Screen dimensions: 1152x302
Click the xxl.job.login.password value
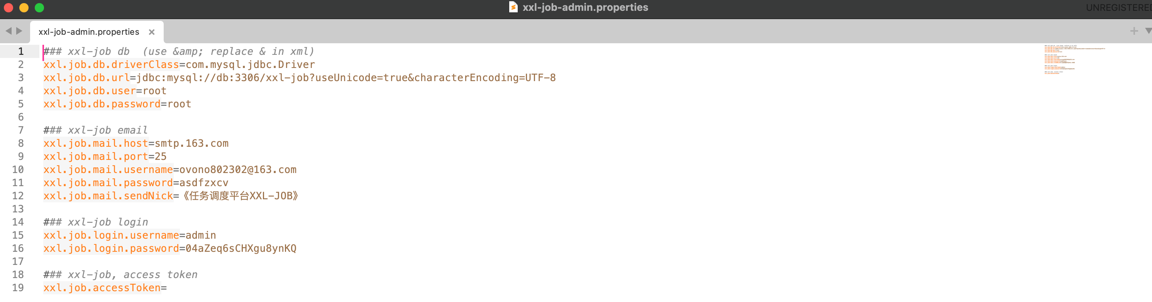[x=241, y=249]
